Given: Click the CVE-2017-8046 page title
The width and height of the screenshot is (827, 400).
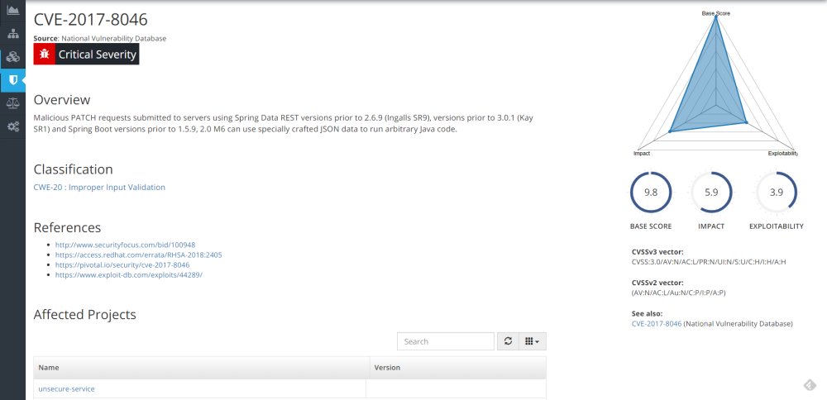Looking at the screenshot, I should (91, 20).
